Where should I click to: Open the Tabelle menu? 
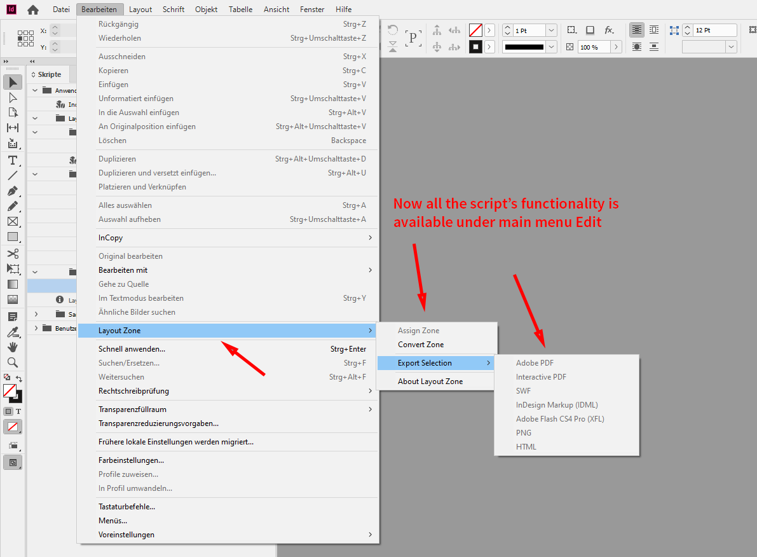pyautogui.click(x=240, y=9)
